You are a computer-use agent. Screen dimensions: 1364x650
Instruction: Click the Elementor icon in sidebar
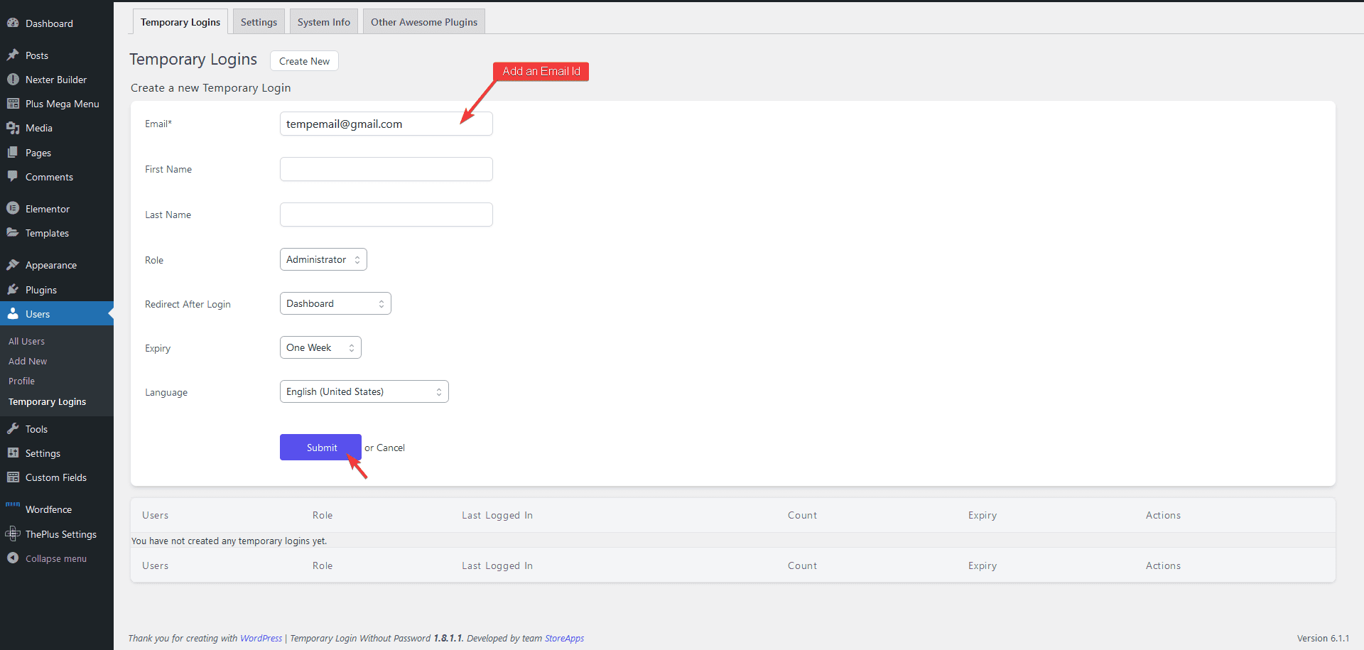pyautogui.click(x=13, y=208)
